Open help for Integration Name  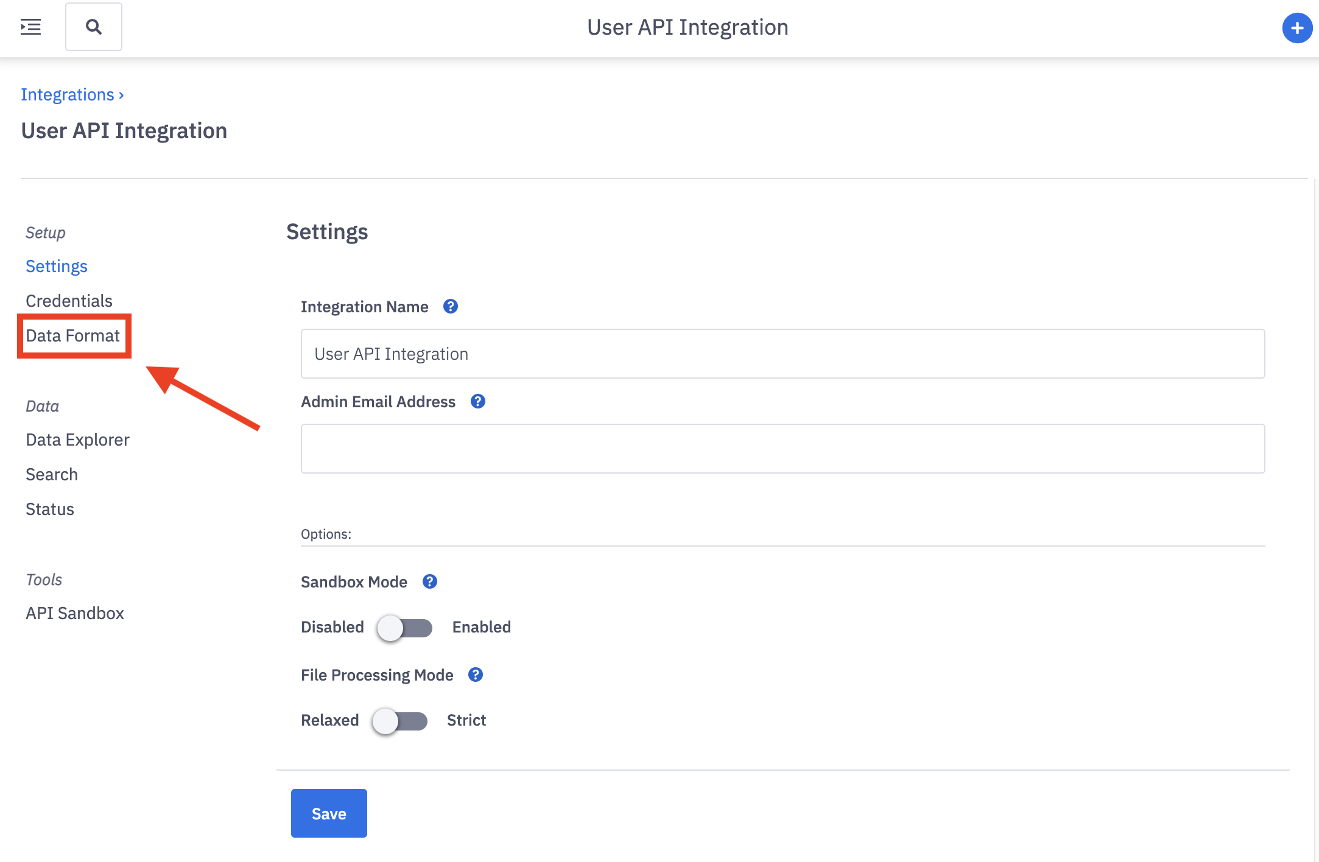point(451,306)
